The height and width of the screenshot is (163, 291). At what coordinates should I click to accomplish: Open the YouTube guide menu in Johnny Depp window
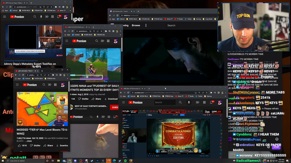pyautogui.click(x=5, y=17)
